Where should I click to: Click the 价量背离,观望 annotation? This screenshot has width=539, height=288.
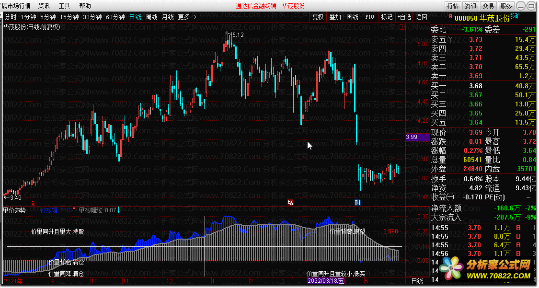[347, 231]
